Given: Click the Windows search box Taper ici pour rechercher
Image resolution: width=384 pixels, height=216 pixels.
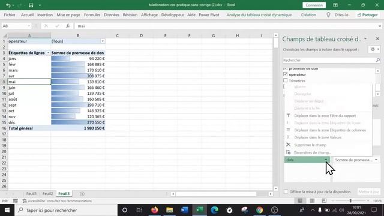Looking at the screenshot, I should (66, 210).
